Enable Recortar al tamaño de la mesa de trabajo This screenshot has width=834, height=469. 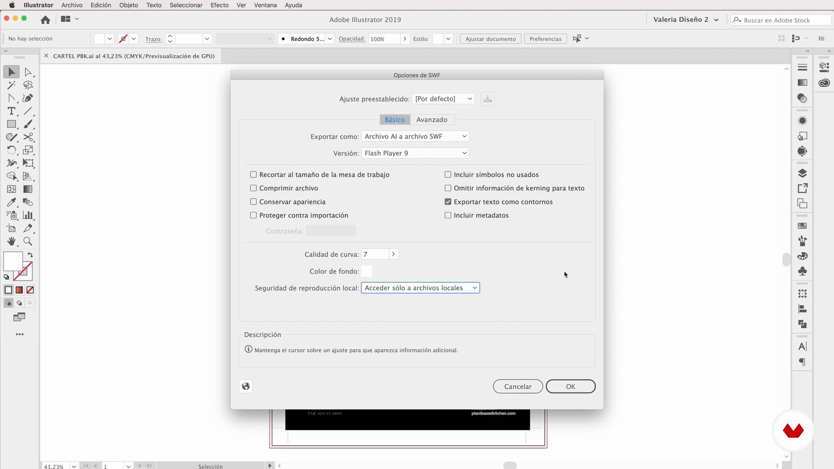click(x=253, y=175)
